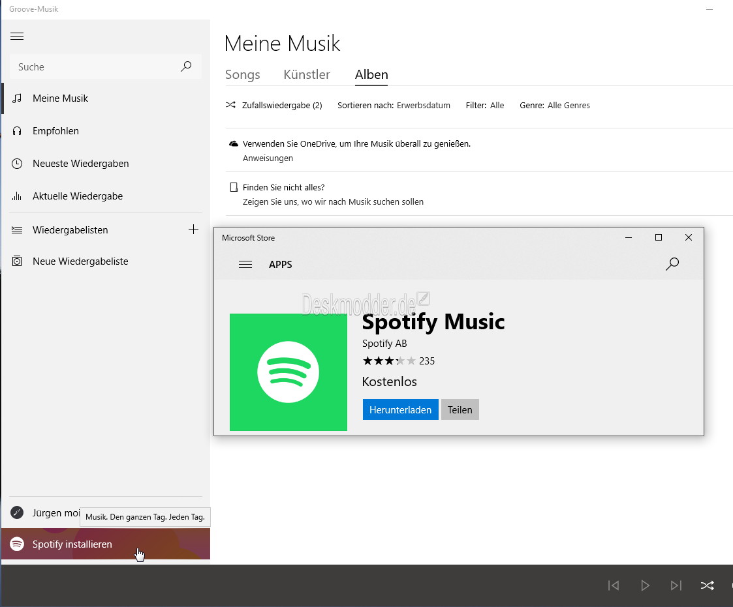
Task: Click the clock icon beside Neueste Wiedergaben
Action: pos(17,164)
